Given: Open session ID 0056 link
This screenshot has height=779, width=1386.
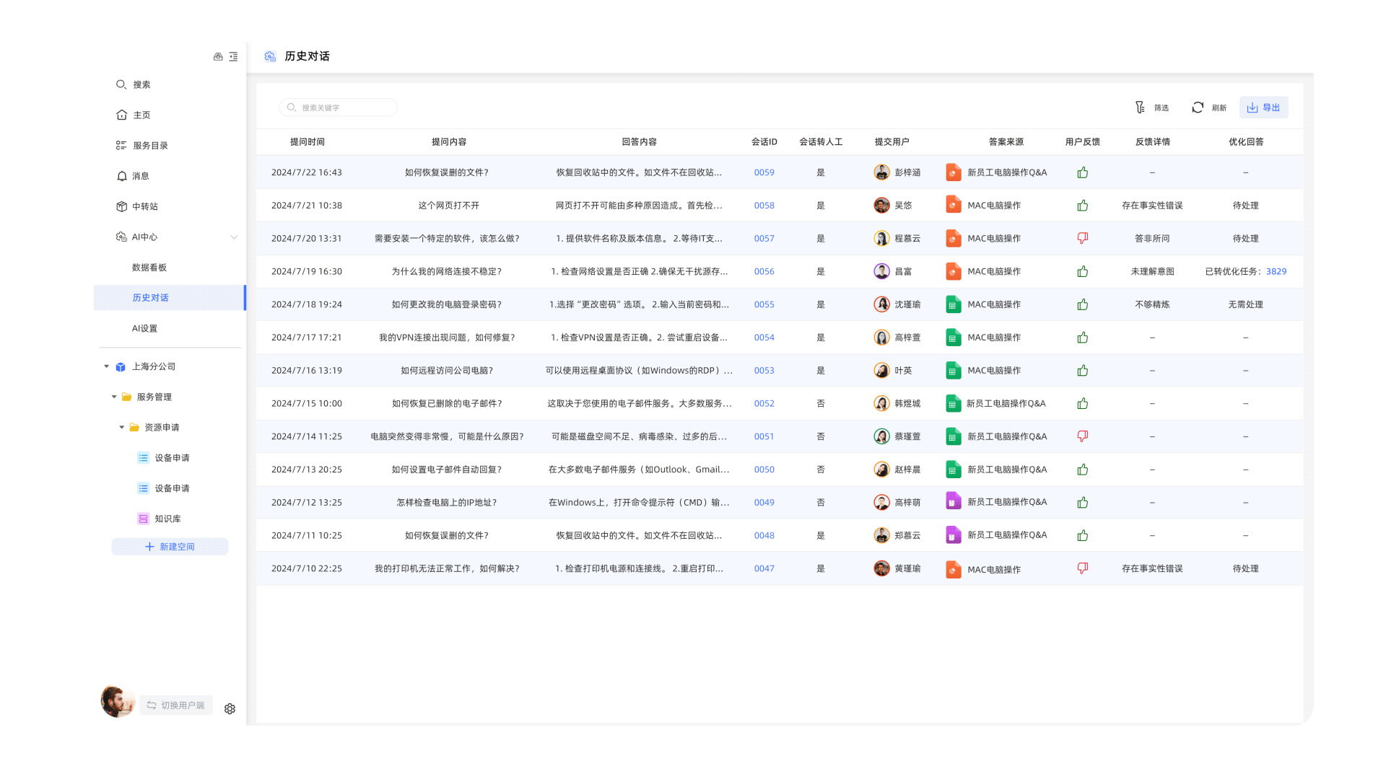Looking at the screenshot, I should [x=764, y=271].
